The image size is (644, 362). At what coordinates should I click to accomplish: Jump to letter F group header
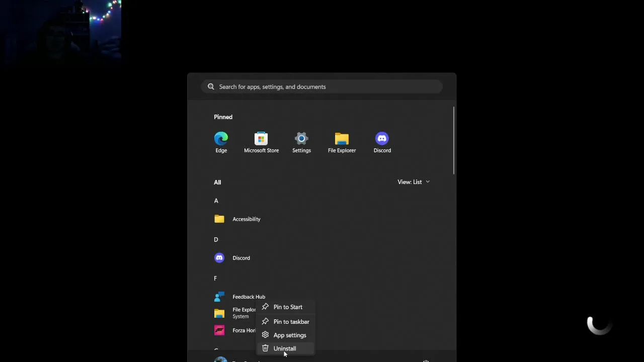pyautogui.click(x=215, y=278)
